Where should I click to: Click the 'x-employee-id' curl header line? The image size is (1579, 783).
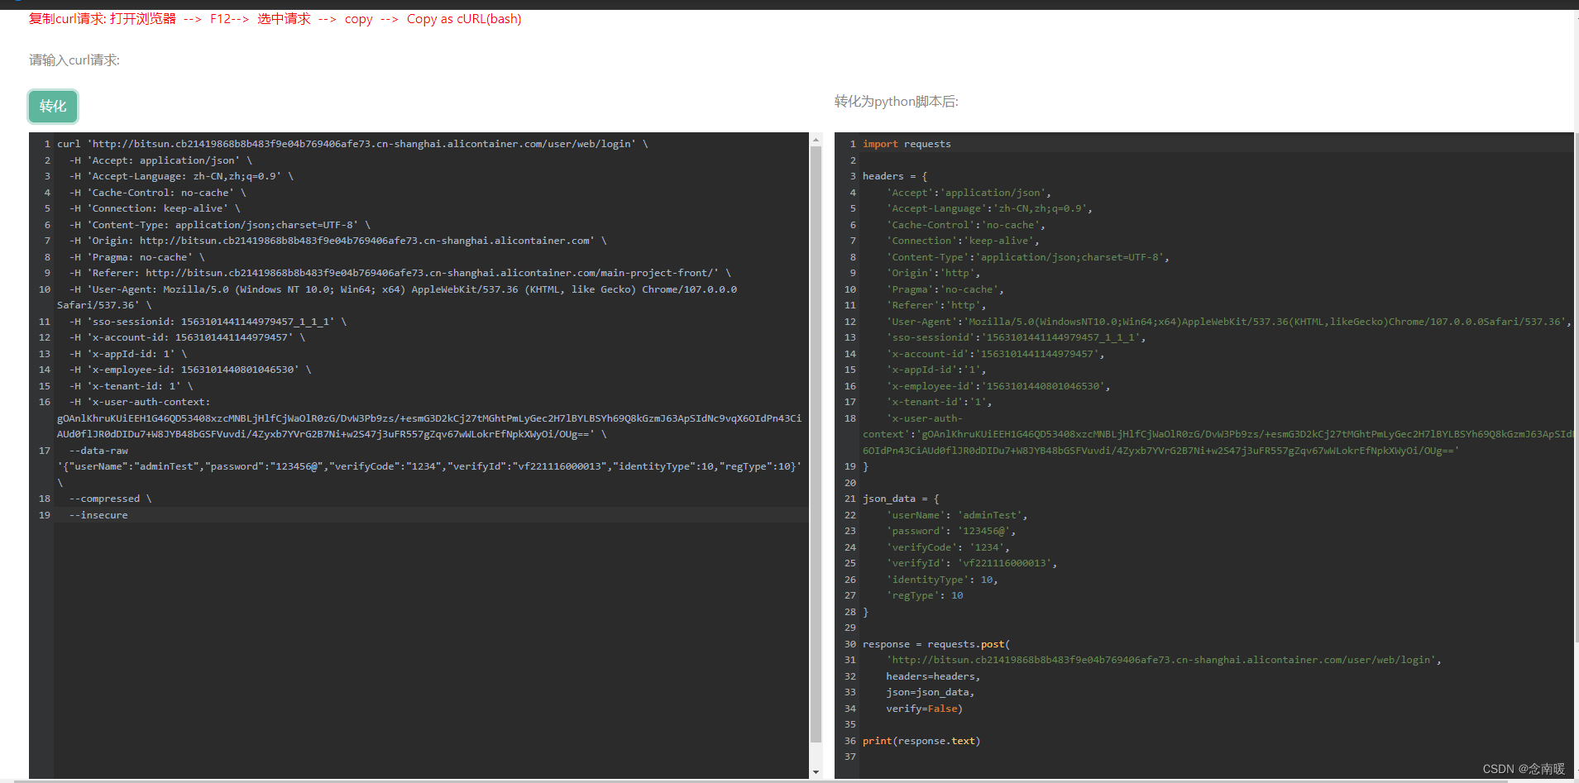point(189,370)
